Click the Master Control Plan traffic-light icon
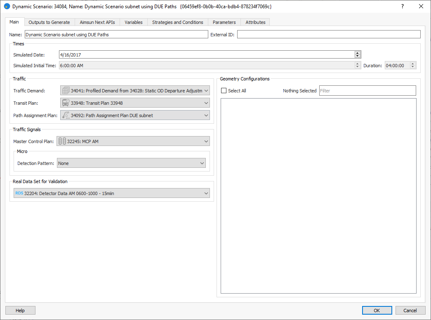Image resolution: width=431 pixels, height=320 pixels. click(x=62, y=141)
